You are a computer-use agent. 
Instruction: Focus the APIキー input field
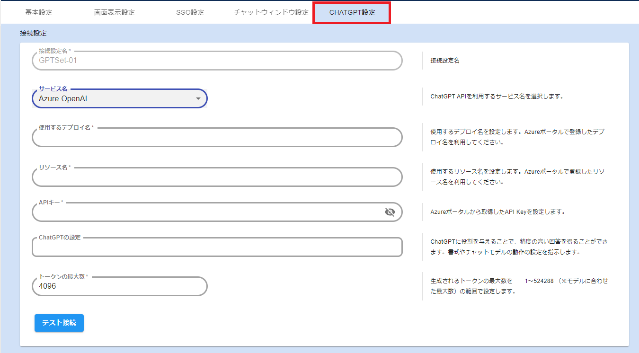[x=208, y=212]
